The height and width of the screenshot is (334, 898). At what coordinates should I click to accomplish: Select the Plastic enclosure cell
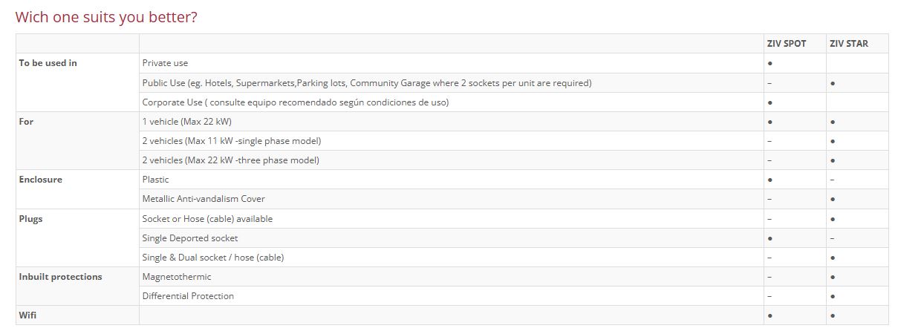pyautogui.click(x=155, y=180)
